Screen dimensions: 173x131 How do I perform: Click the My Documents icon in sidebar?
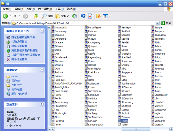point(8,81)
